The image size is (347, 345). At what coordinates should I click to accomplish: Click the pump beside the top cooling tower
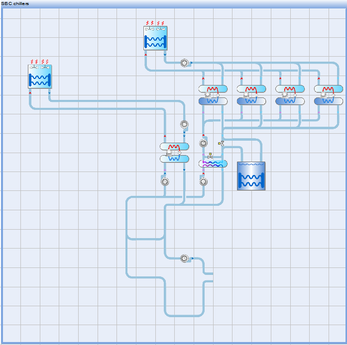coord(184,63)
